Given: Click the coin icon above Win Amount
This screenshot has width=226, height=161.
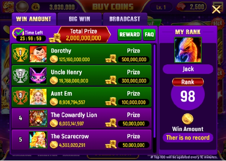Looking at the screenshot, I should pos(188,119).
